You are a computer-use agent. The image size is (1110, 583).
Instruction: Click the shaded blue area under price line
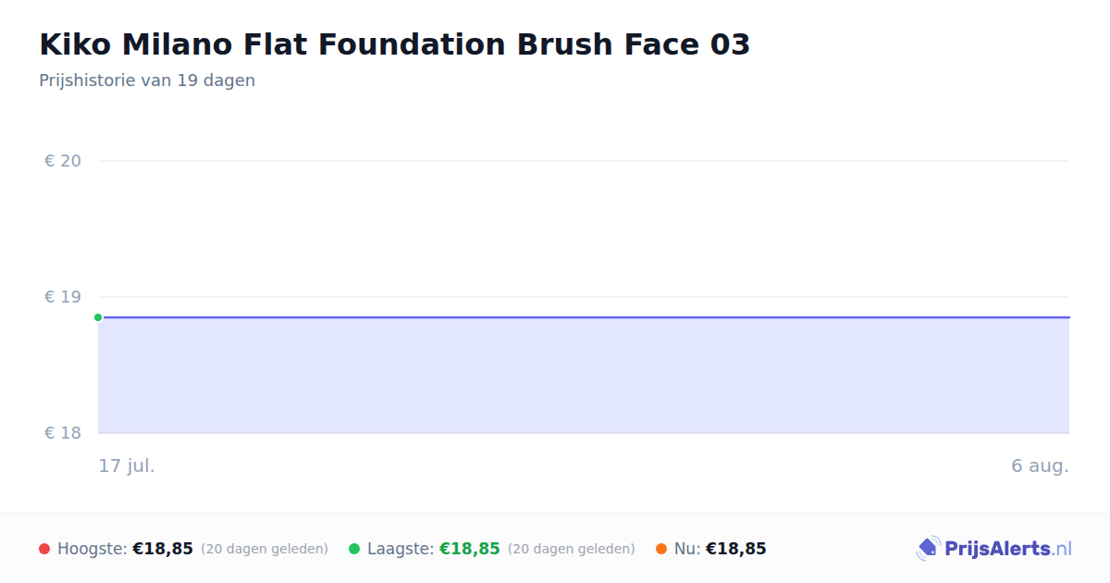pyautogui.click(x=584, y=376)
